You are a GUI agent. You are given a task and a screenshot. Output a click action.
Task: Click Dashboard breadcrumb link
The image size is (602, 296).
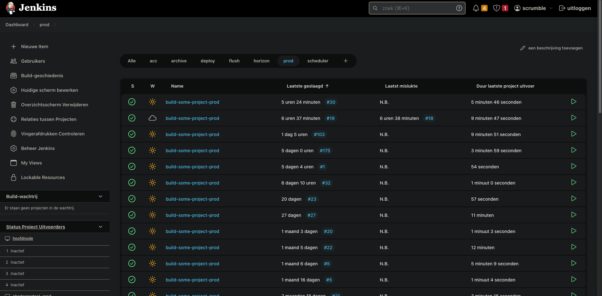pos(17,25)
